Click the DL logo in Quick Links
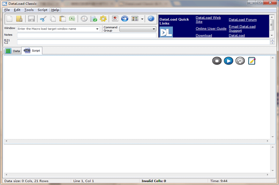 click(166, 32)
